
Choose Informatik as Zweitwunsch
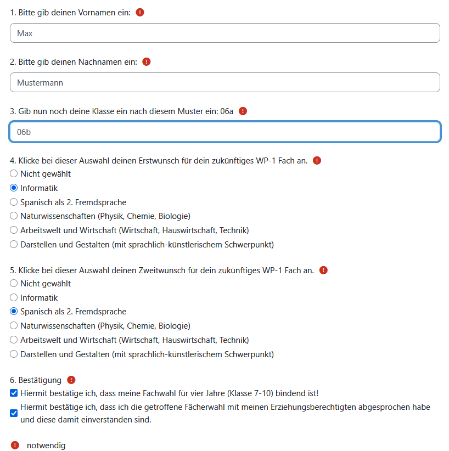click(13, 297)
